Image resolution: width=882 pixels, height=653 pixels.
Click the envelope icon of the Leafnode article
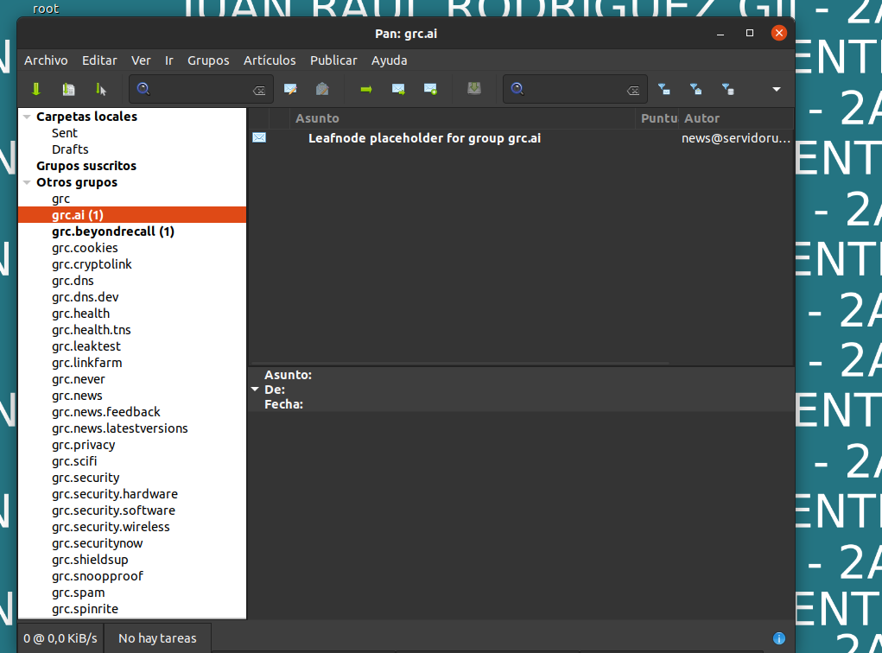point(259,138)
